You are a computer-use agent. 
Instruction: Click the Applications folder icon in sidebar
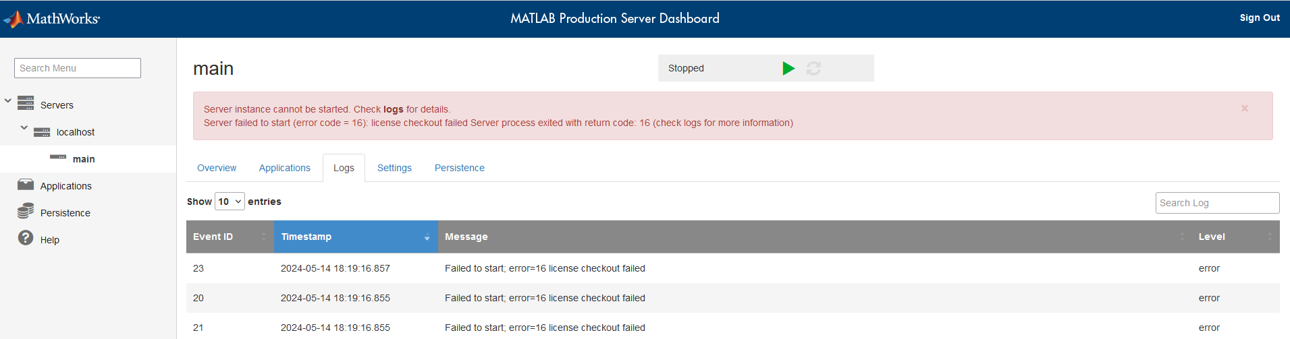coord(26,185)
